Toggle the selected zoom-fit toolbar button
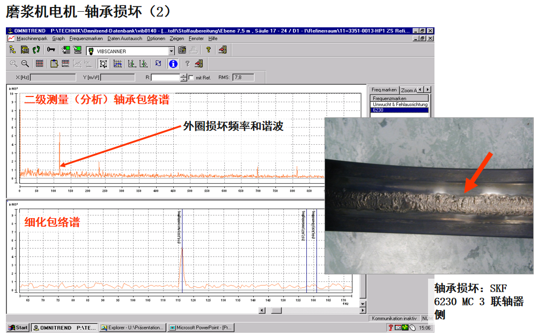Image resolution: width=538 pixels, height=336 pixels. [x=103, y=64]
